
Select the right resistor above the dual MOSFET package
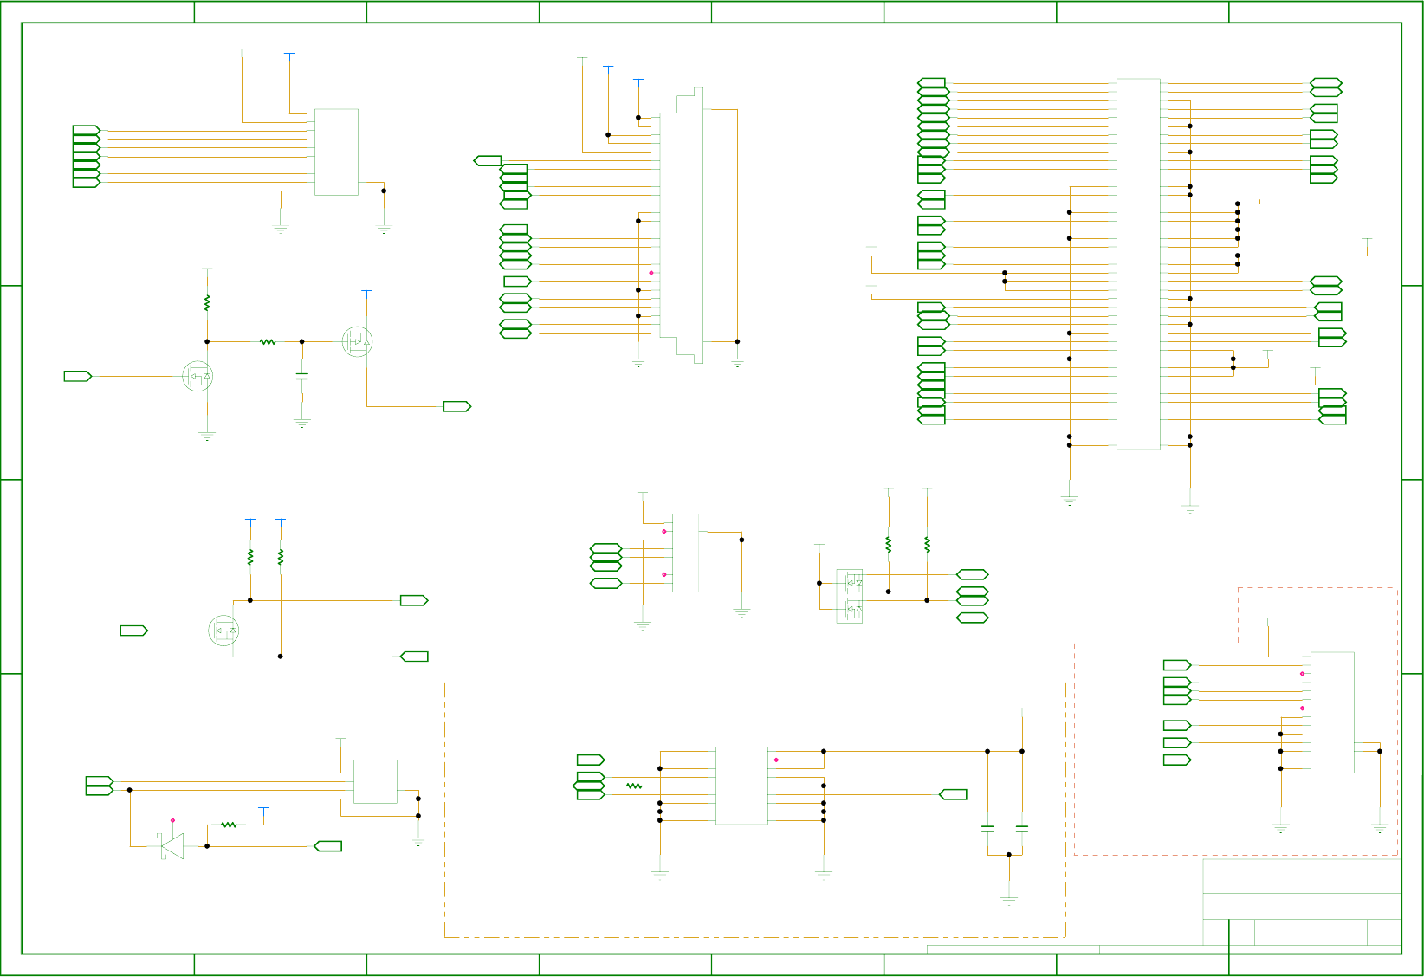[x=927, y=544]
